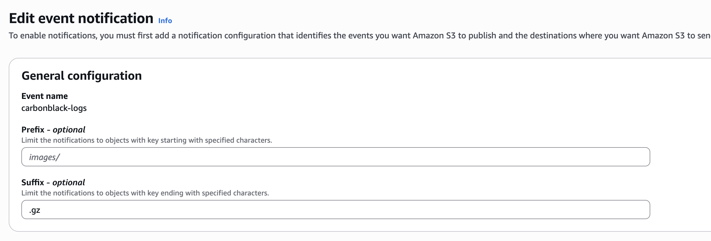Image resolution: width=711 pixels, height=241 pixels.
Task: Click into the Prefix input field
Action: coord(335,157)
